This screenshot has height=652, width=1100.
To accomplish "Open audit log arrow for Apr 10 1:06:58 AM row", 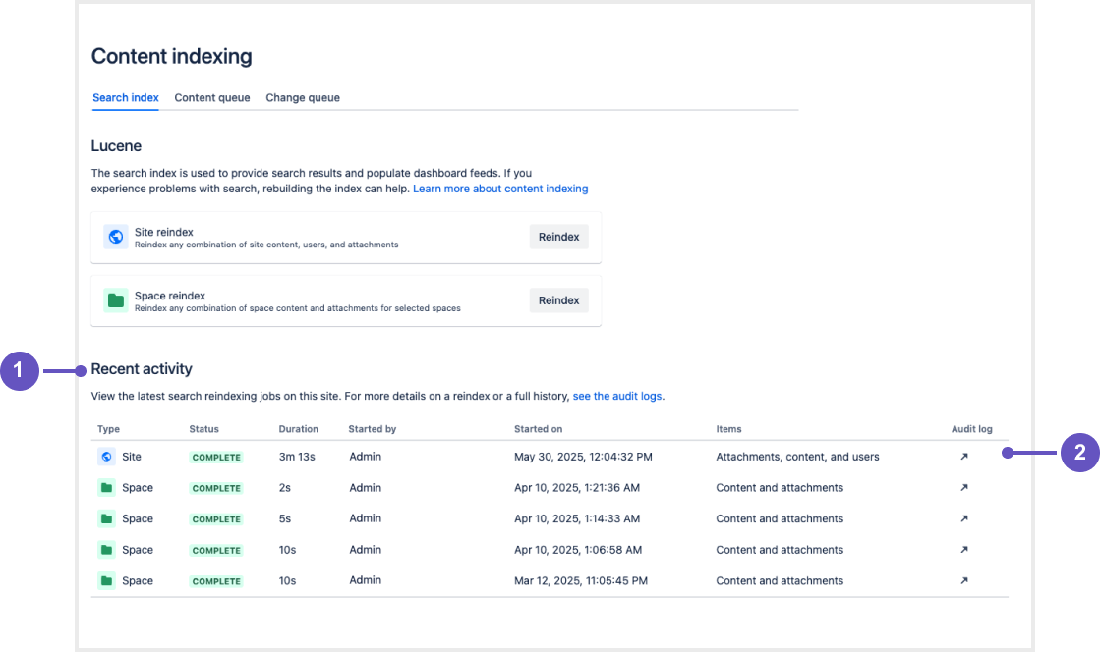I will pos(963,550).
